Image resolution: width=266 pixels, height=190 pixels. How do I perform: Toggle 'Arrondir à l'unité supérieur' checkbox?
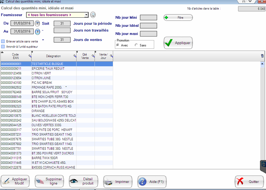click(x=3, y=46)
